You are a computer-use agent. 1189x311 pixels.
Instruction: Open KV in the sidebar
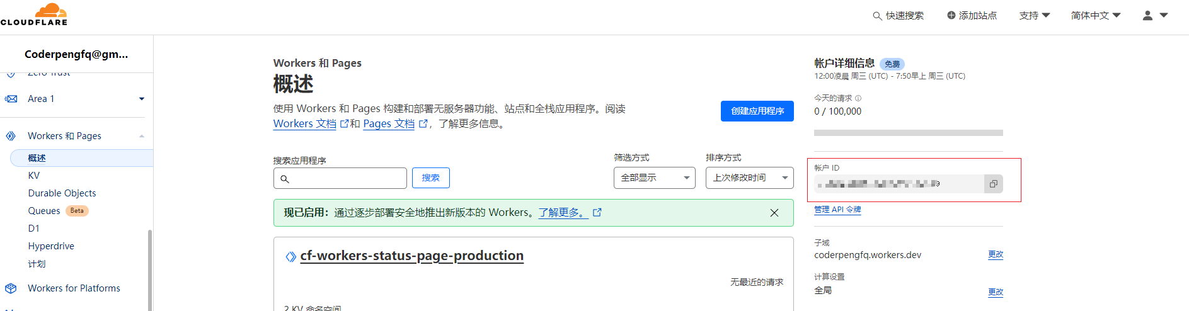(x=34, y=176)
